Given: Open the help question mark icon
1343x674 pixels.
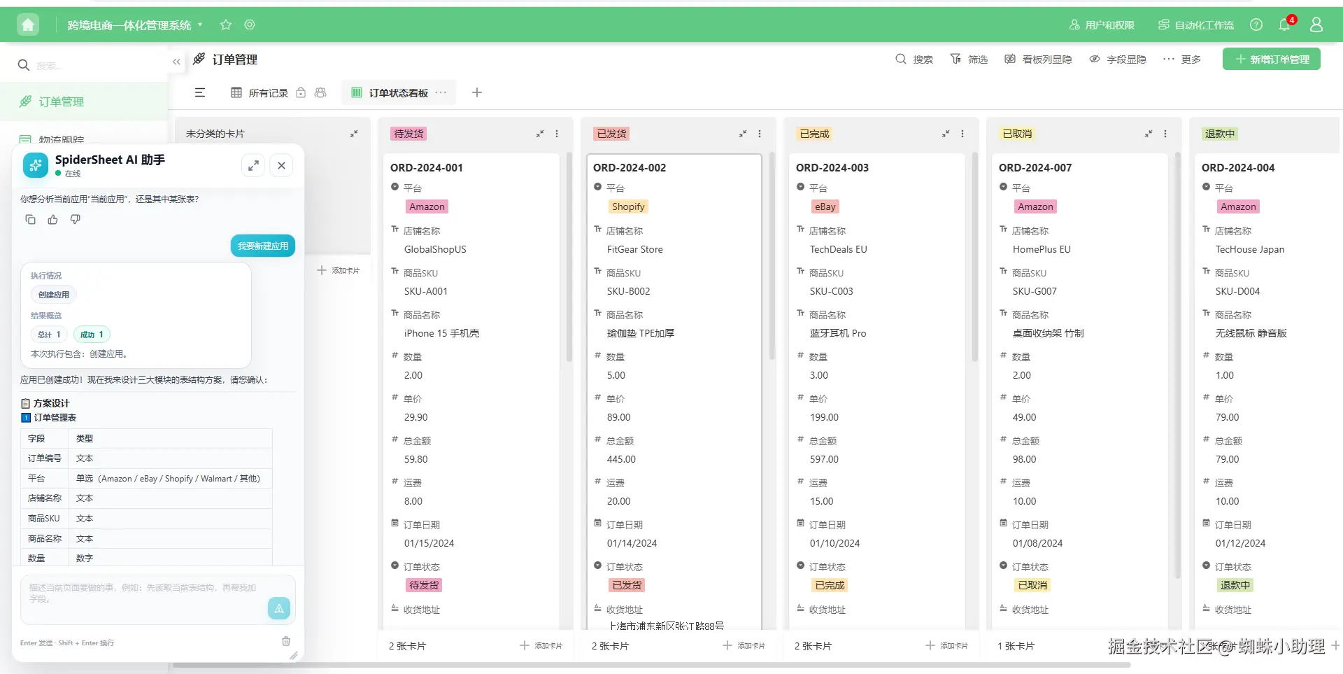Looking at the screenshot, I should [1256, 25].
